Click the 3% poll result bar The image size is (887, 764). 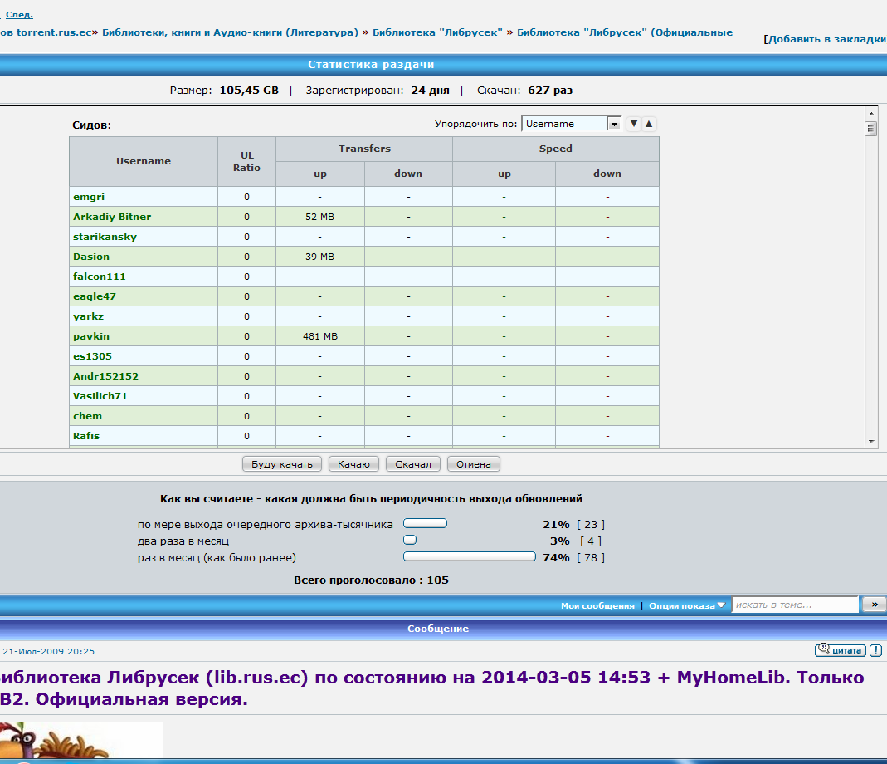[410, 540]
